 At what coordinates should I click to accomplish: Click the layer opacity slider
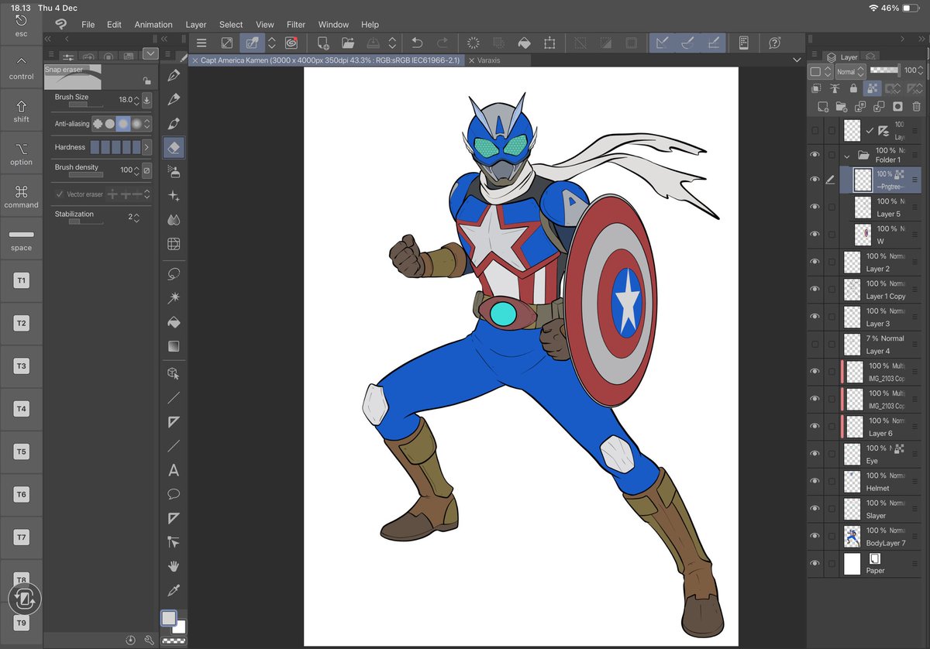[x=886, y=70]
